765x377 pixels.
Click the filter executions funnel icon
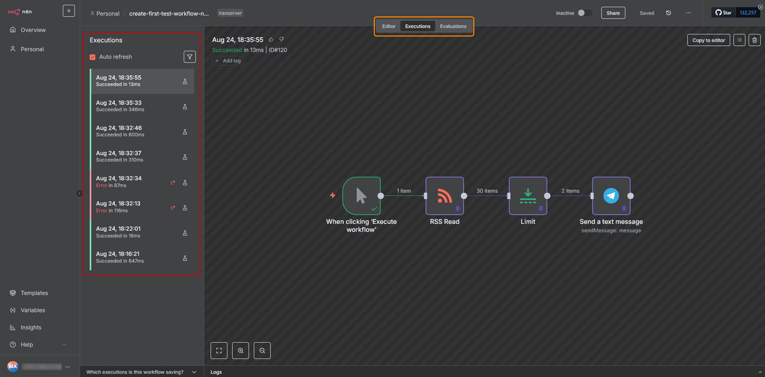pyautogui.click(x=190, y=57)
